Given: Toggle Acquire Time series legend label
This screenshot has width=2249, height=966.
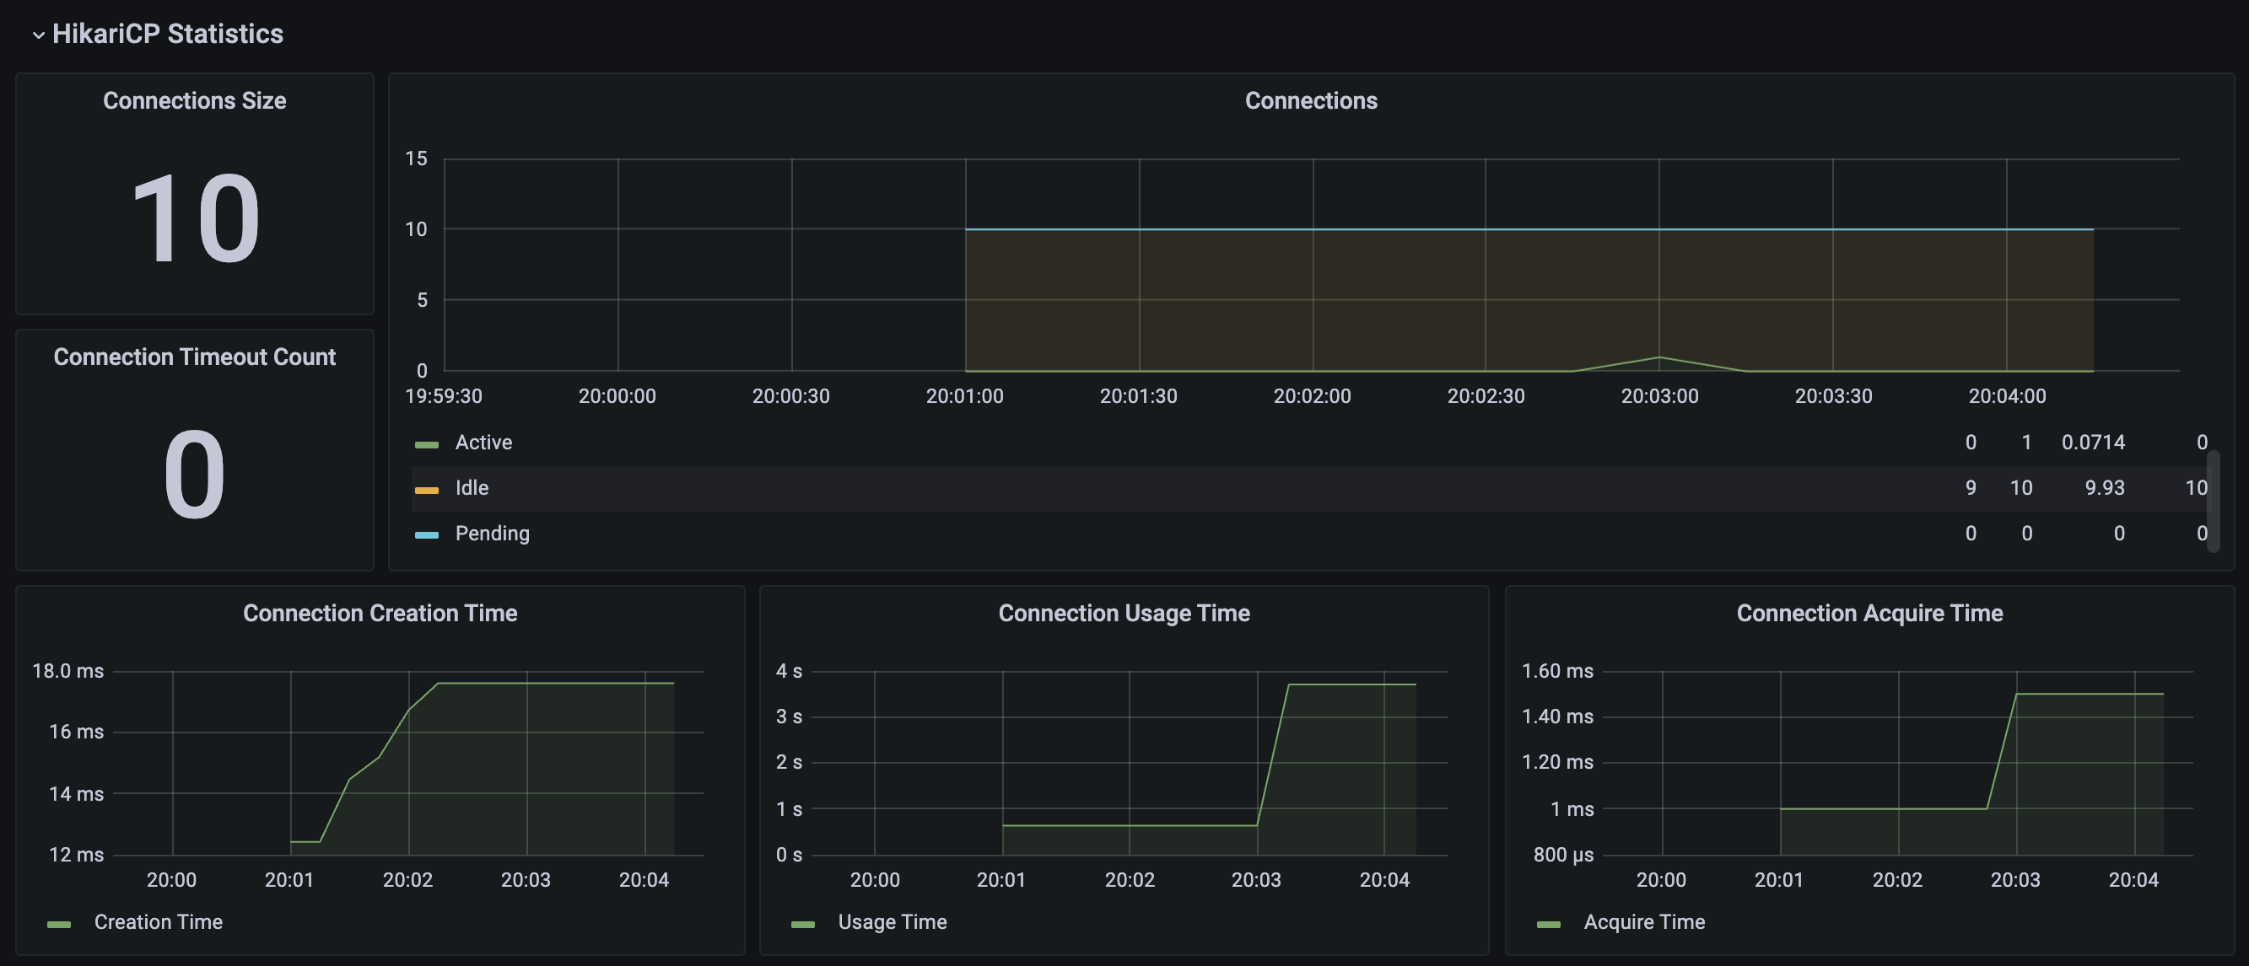Looking at the screenshot, I should coord(1644,921).
